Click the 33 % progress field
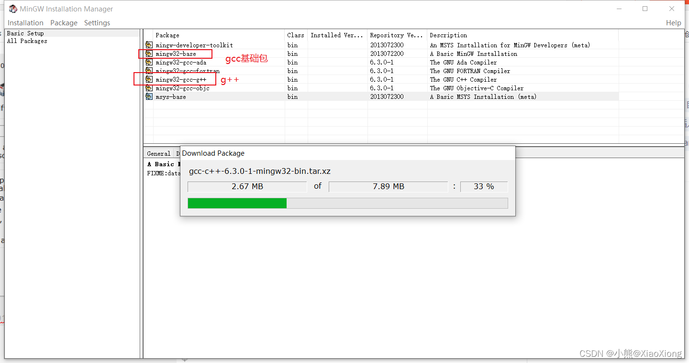 click(484, 186)
